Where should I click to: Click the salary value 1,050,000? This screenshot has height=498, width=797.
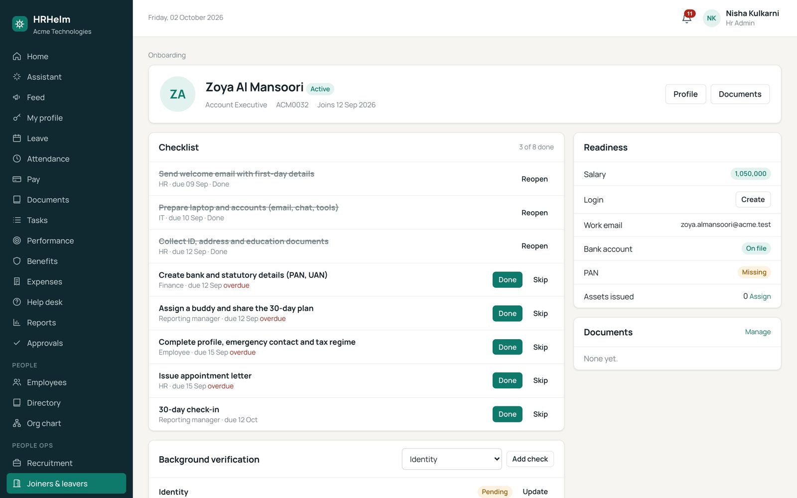(x=750, y=174)
